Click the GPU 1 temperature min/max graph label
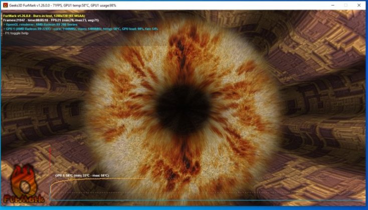368x210 pixels. (x=82, y=175)
